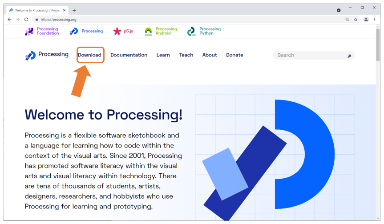Viewport: 384px width, 224px height.
Task: Reload the page with the refresh icon
Action: pyautogui.click(x=26, y=19)
